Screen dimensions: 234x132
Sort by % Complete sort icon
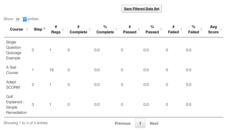click(116, 29)
